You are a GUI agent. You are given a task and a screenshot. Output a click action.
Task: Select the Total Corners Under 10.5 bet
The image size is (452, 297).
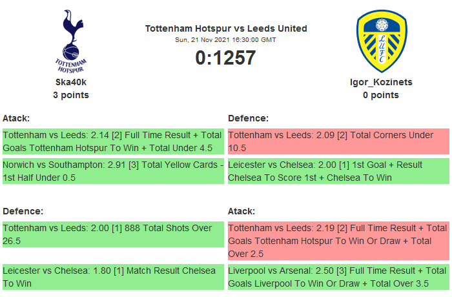pyautogui.click(x=338, y=141)
